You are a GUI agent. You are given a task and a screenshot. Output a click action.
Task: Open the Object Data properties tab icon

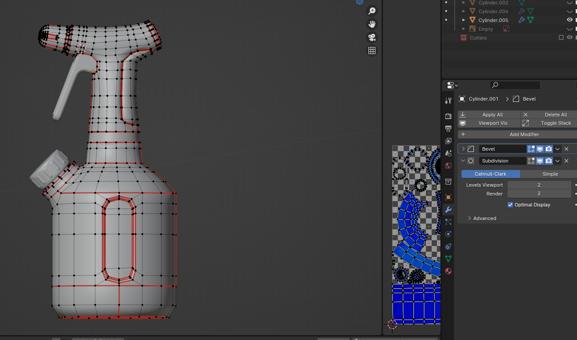[448, 259]
